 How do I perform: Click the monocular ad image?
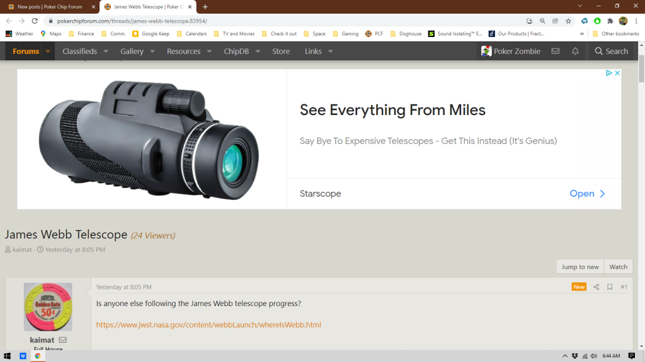pyautogui.click(x=152, y=139)
